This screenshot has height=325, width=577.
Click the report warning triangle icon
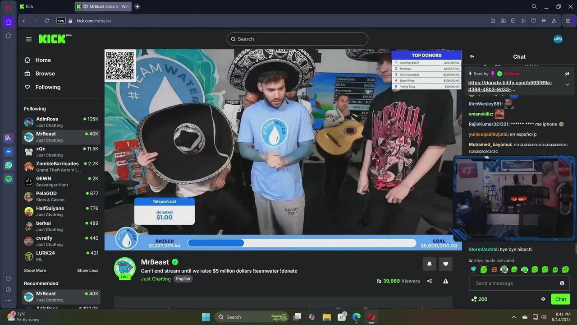tap(446, 281)
